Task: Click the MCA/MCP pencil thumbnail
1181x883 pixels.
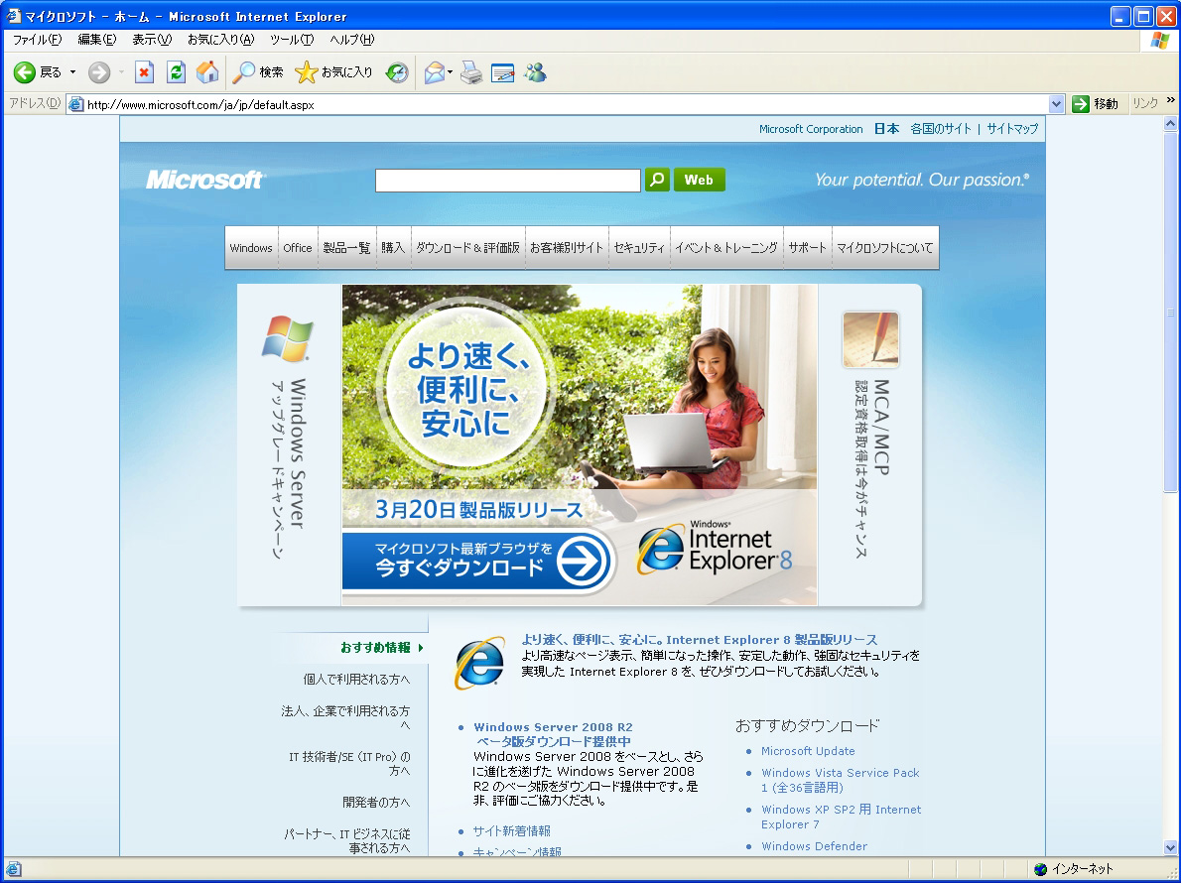Action: [x=870, y=339]
